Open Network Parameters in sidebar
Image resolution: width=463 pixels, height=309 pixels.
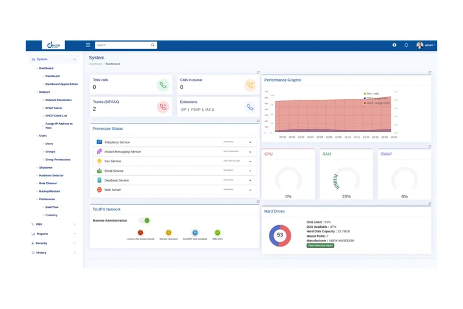59,100
